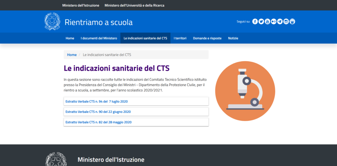
Task: Click the Republic emblem in the footer
Action: (x=56, y=159)
